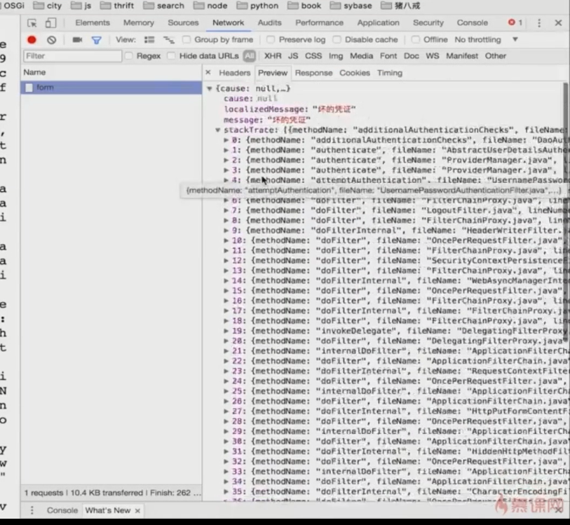Enable the Regex filter checkbox
This screenshot has height=525, width=570.
pyautogui.click(x=128, y=55)
